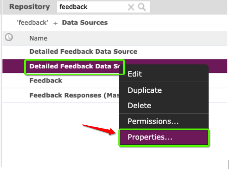Click the clock icon in header
229x170 pixels.
pos(9,37)
